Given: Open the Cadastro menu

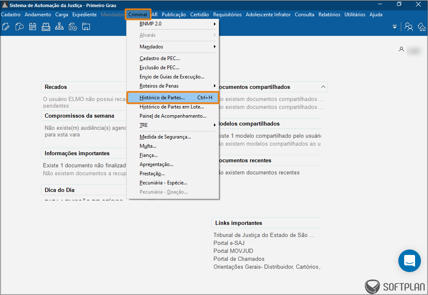Looking at the screenshot, I should click(11, 15).
